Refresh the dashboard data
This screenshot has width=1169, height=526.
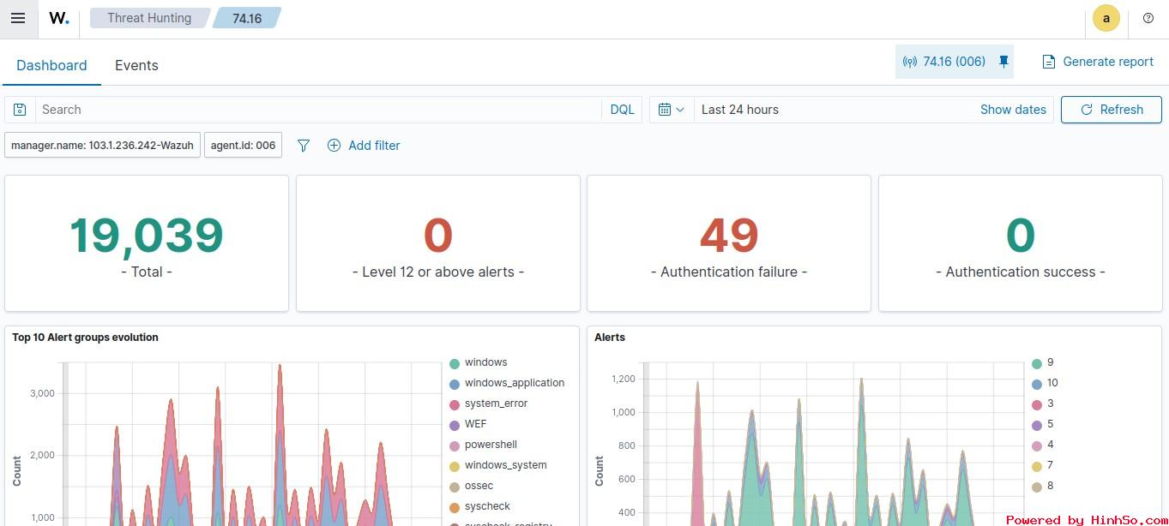[x=1112, y=110]
